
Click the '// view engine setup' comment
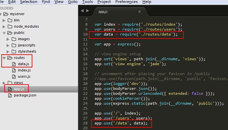118,54
